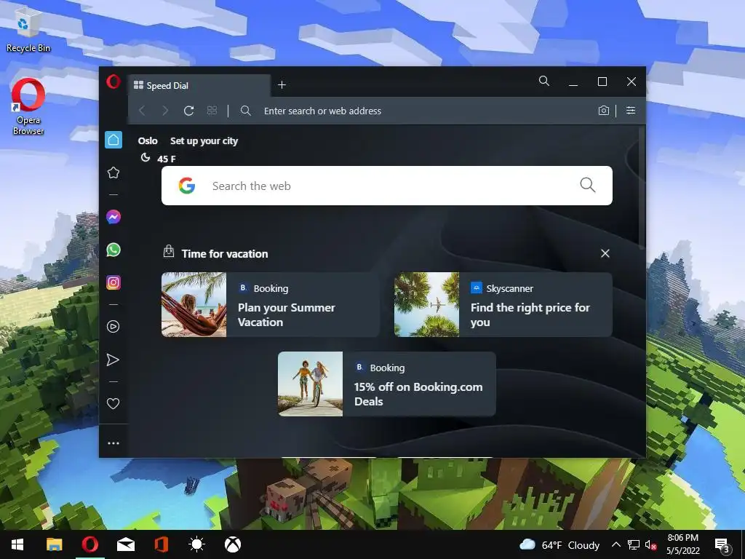The width and height of the screenshot is (745, 559).
Task: Go back using the back arrow
Action: pyautogui.click(x=142, y=111)
